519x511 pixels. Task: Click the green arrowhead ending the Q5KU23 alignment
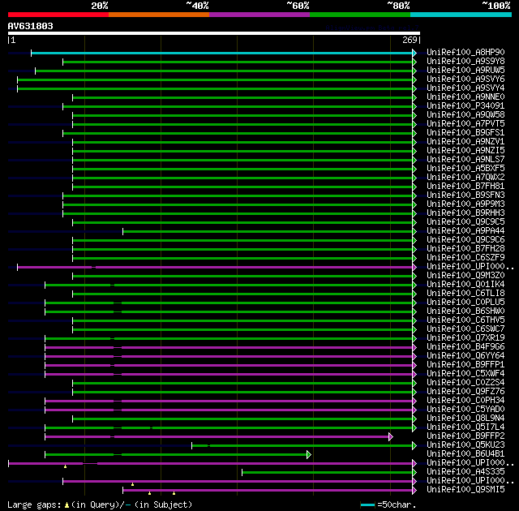(x=414, y=446)
